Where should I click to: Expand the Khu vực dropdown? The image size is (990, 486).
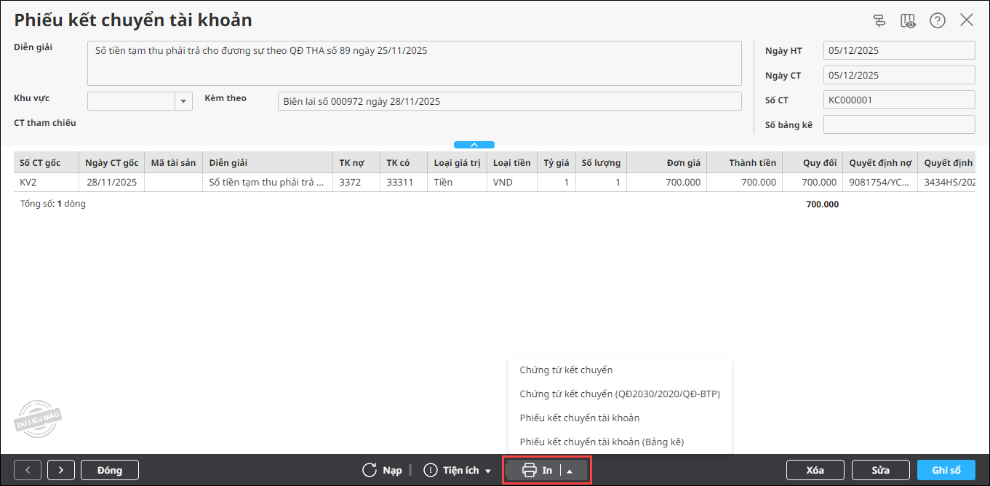(184, 101)
